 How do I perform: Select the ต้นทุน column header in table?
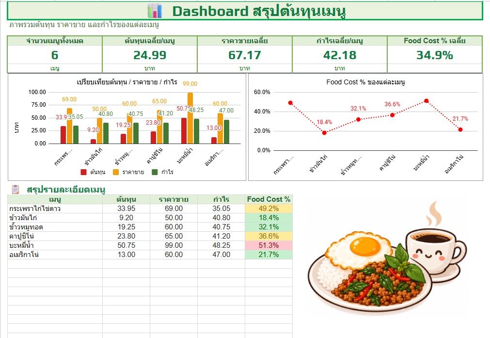[x=126, y=199]
